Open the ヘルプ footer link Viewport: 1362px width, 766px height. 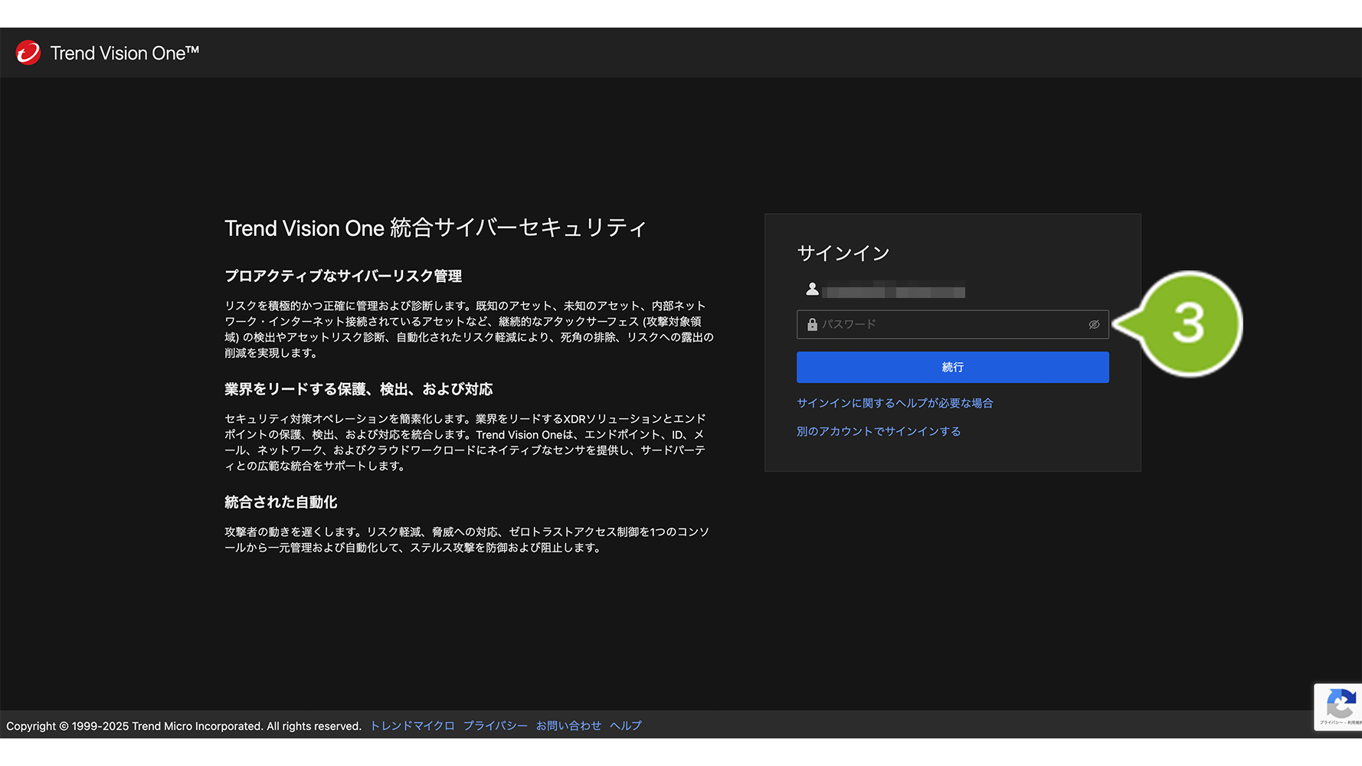pyautogui.click(x=625, y=725)
